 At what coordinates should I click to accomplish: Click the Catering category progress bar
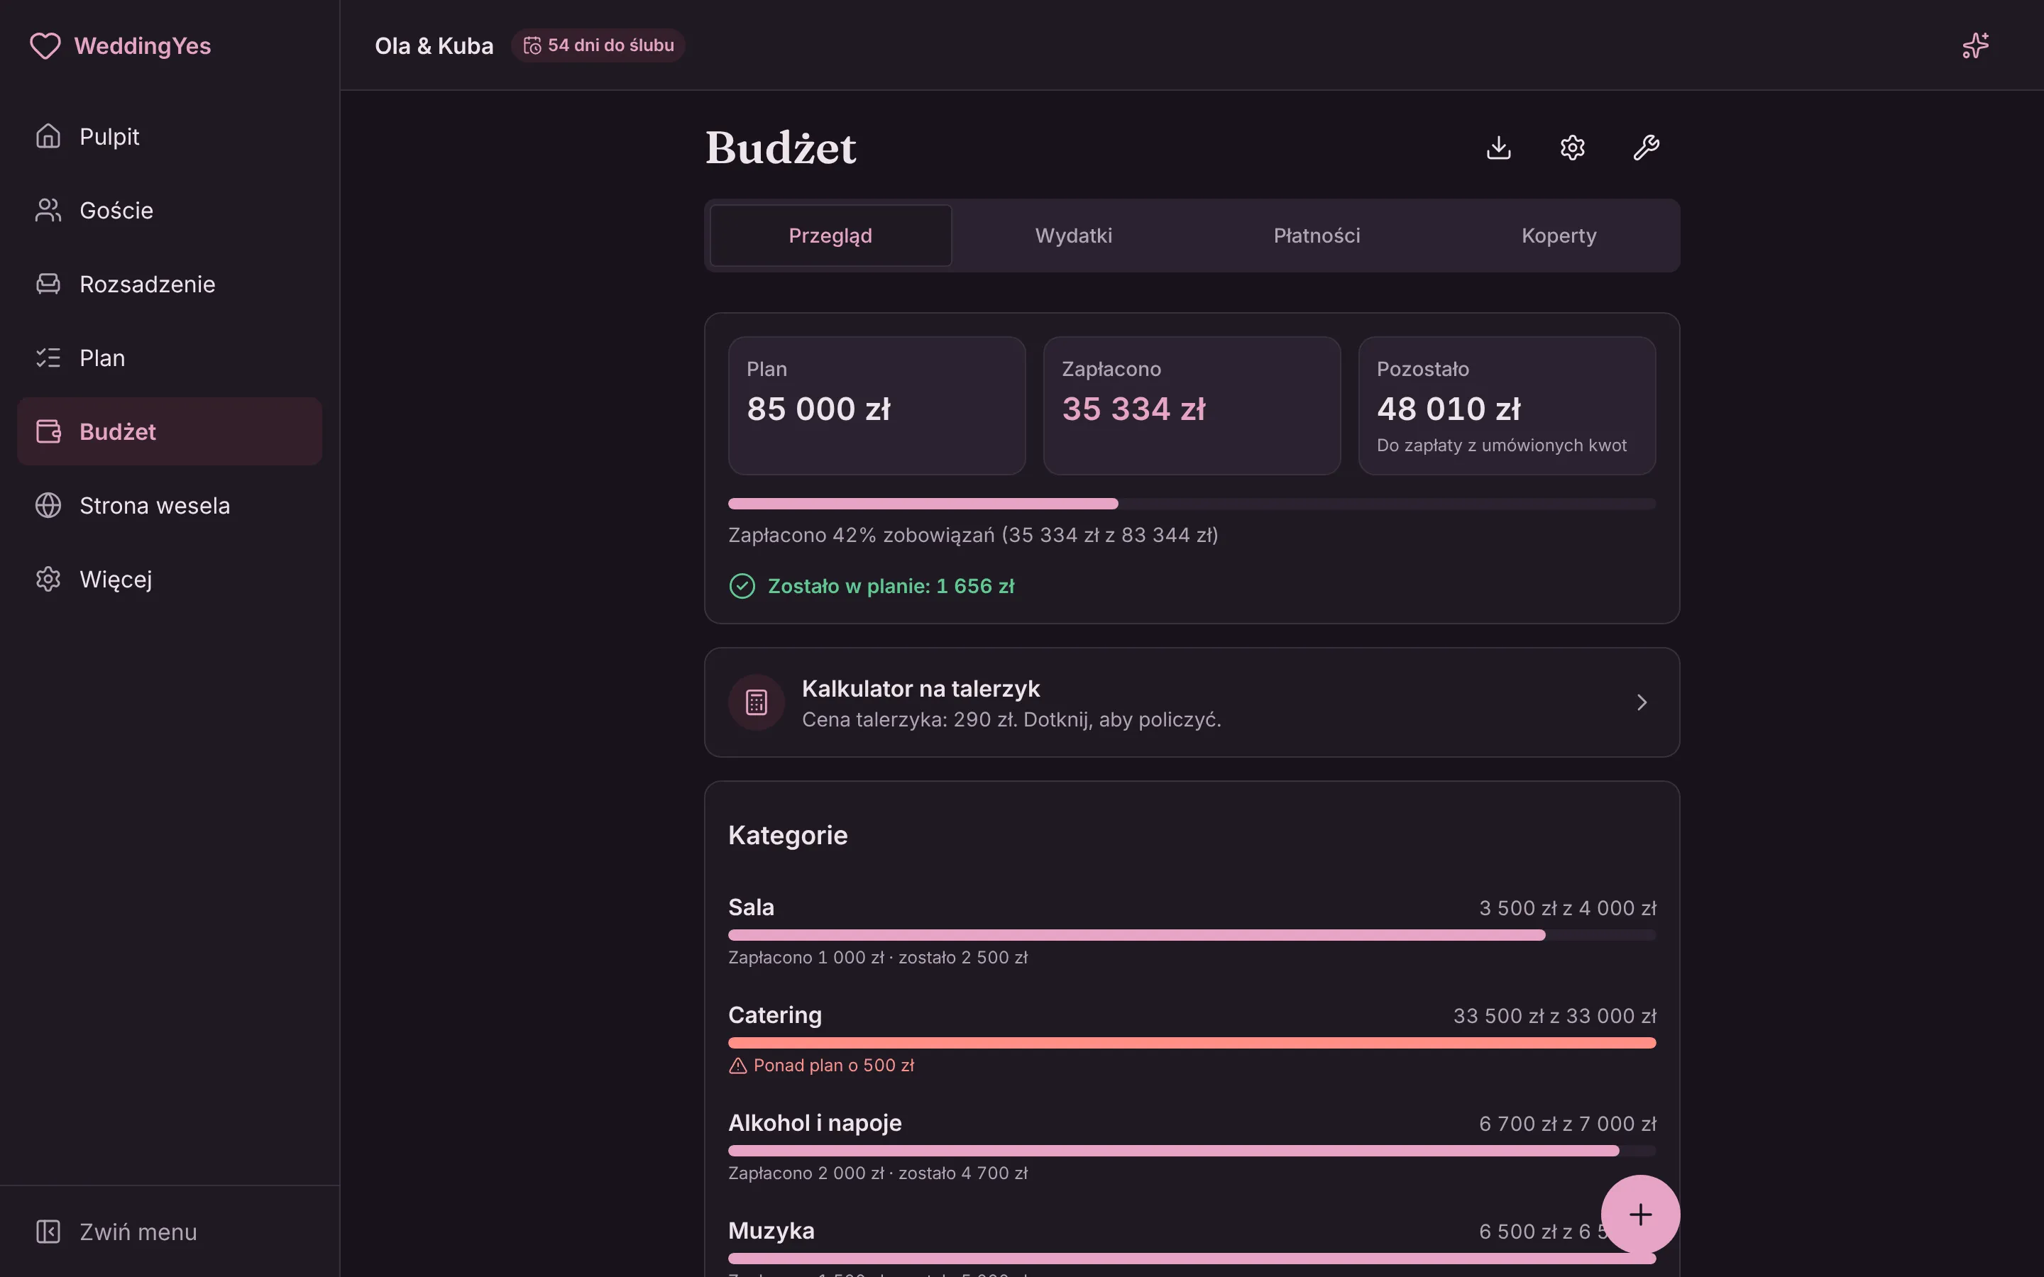1191,1043
